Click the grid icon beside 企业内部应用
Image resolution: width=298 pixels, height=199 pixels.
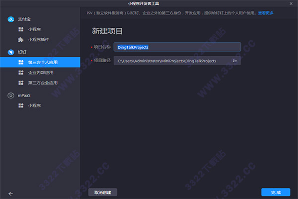coord(21,72)
